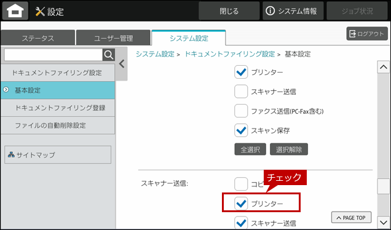Open ドキュメントファイリング登録 menu item

click(58, 108)
